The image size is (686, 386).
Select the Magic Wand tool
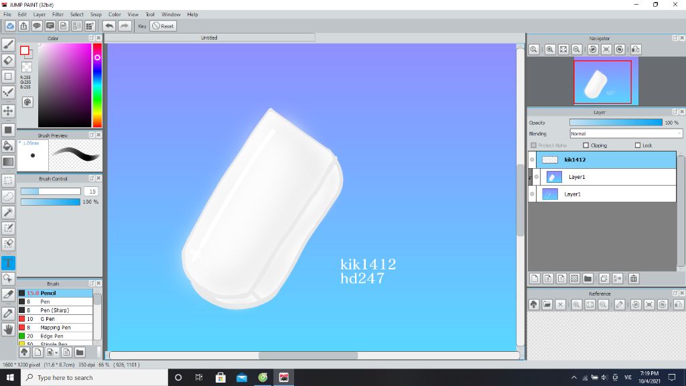8,212
